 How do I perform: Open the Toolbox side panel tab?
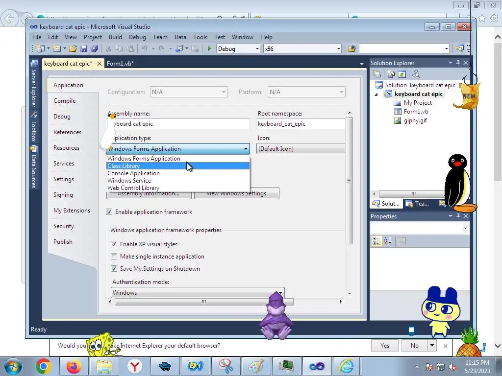34,127
